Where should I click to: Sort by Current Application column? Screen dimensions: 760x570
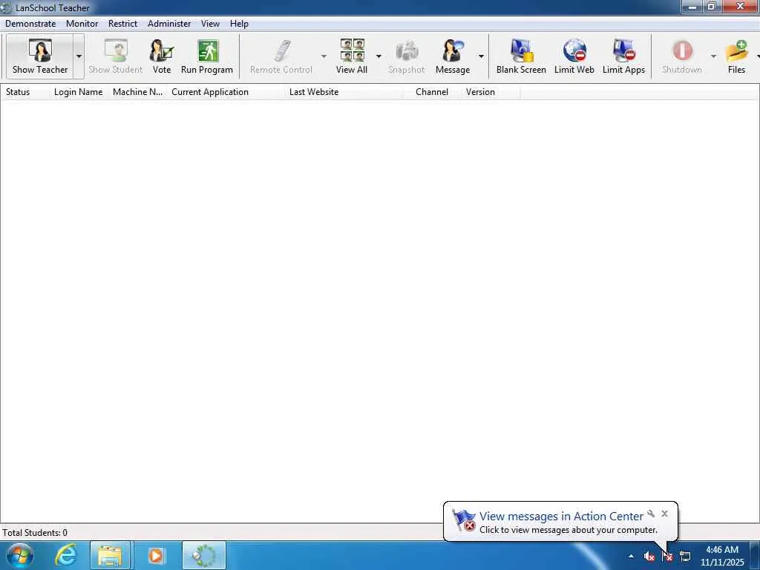226,92
